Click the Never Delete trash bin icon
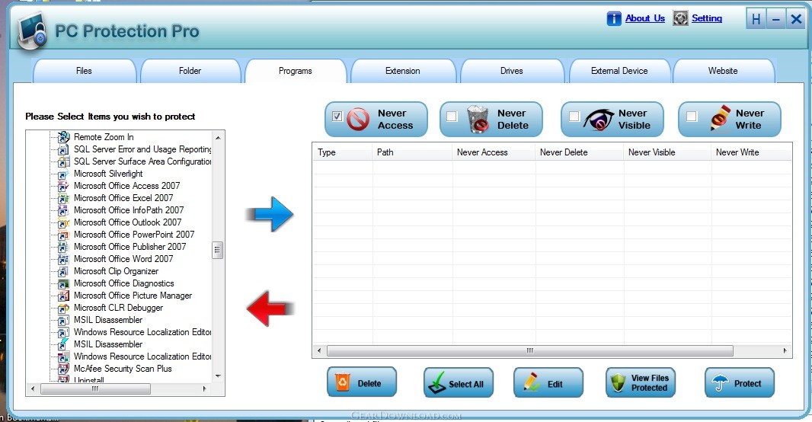Viewport: 812px width, 422px height. (478, 119)
